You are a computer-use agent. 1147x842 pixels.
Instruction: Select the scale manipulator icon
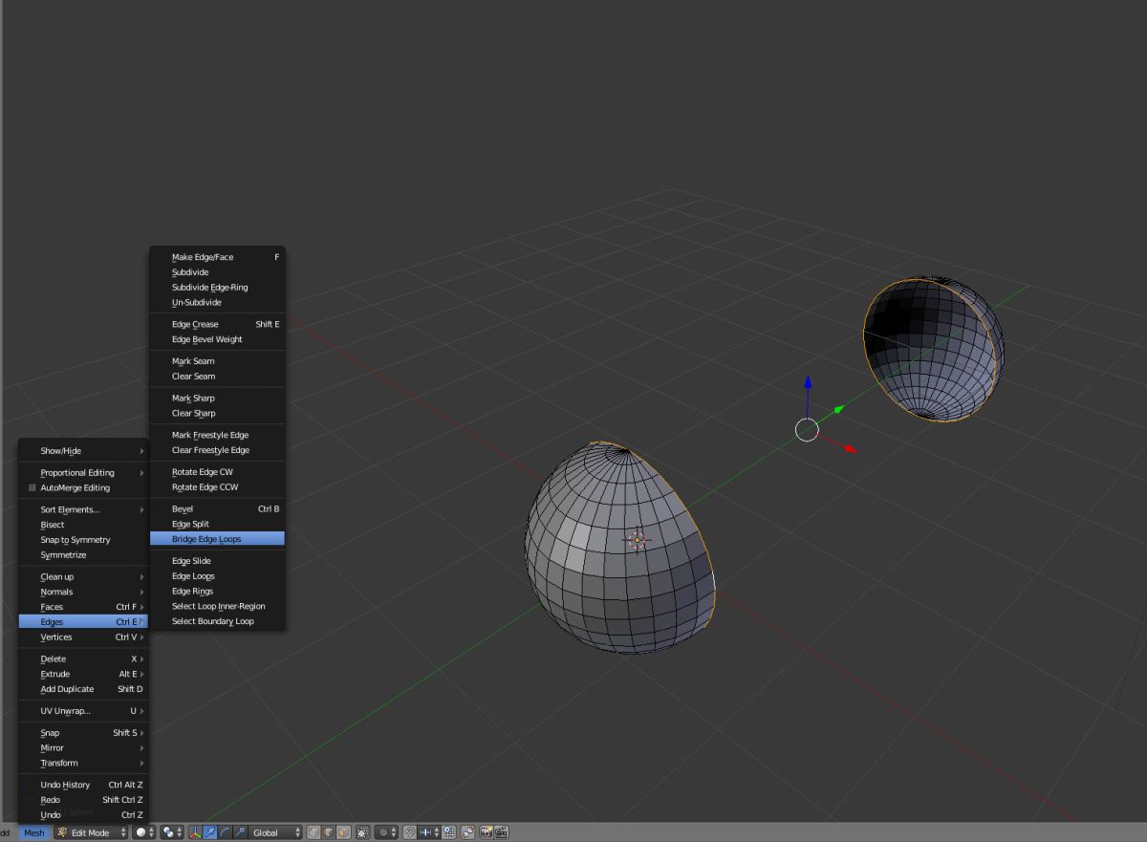[x=240, y=832]
